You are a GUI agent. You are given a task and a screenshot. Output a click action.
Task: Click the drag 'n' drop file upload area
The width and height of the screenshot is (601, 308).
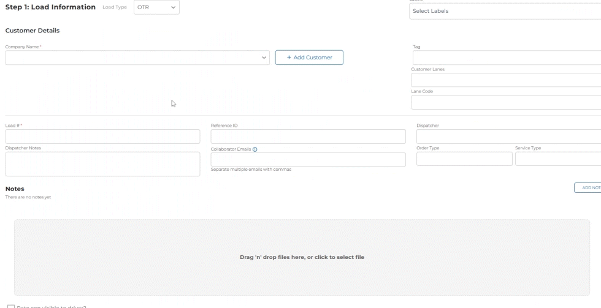pos(302,257)
